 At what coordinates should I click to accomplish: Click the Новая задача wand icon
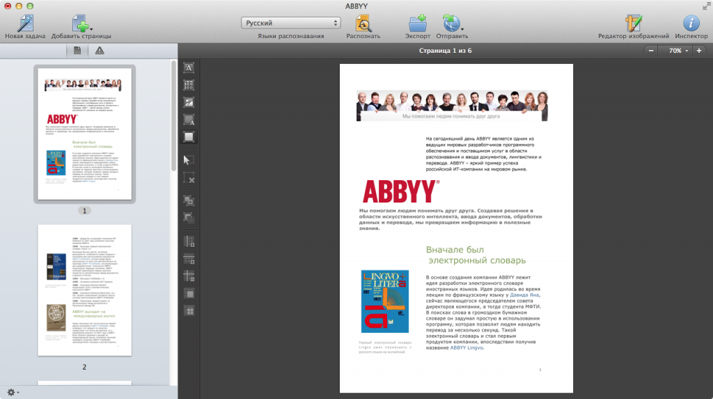(25, 22)
